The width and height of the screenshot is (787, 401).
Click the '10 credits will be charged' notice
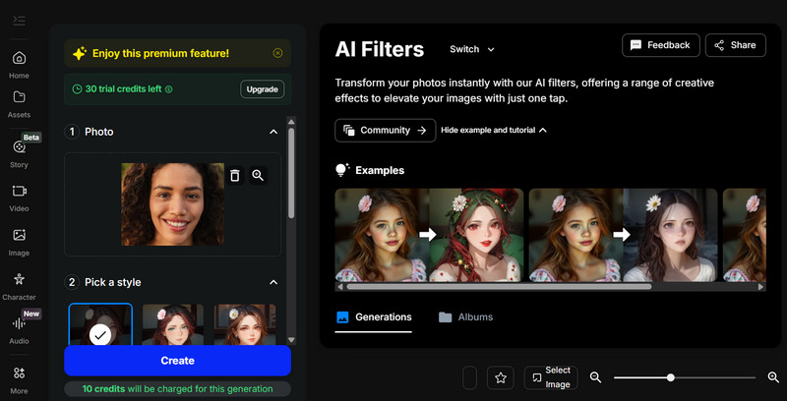(178, 388)
